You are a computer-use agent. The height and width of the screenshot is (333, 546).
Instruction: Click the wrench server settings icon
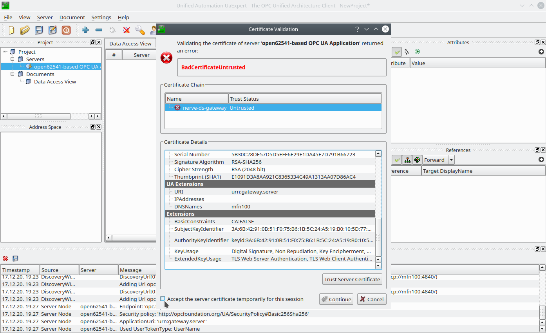[140, 30]
